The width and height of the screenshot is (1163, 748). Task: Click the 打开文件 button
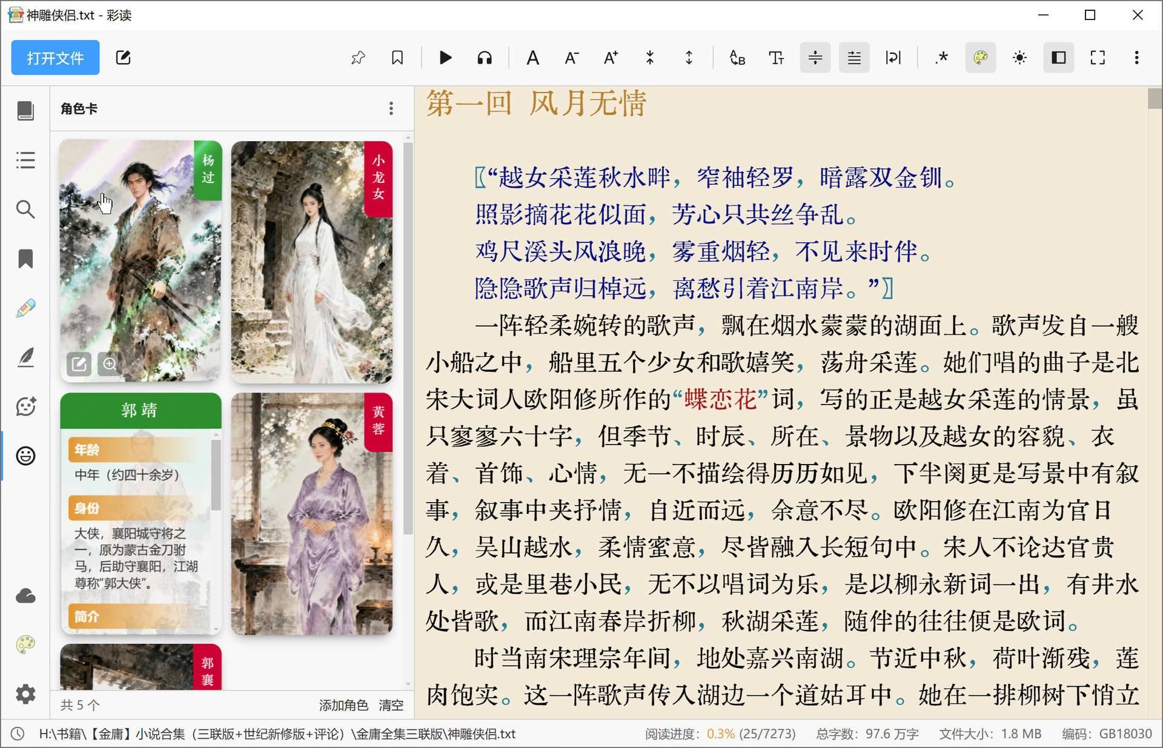(x=55, y=58)
